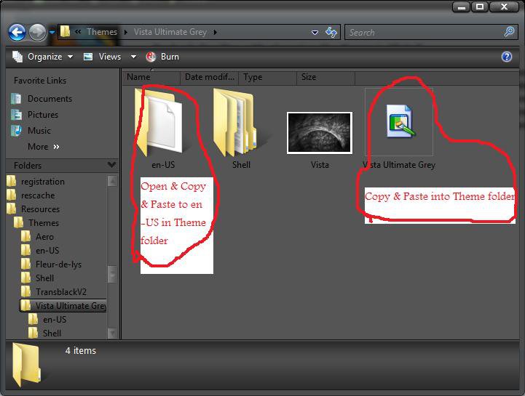Sort by Size column header
The image size is (525, 396).
325,77
